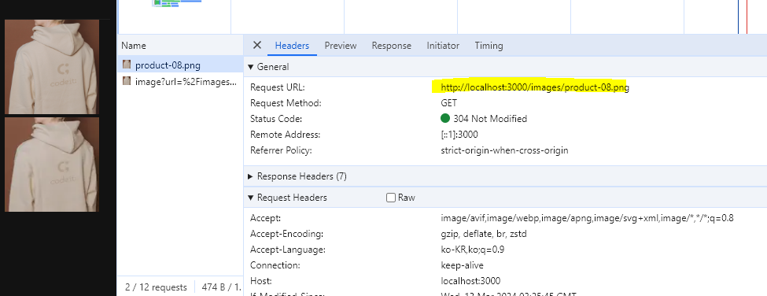
Task: Enable the Raw checkbox
Action: [390, 198]
